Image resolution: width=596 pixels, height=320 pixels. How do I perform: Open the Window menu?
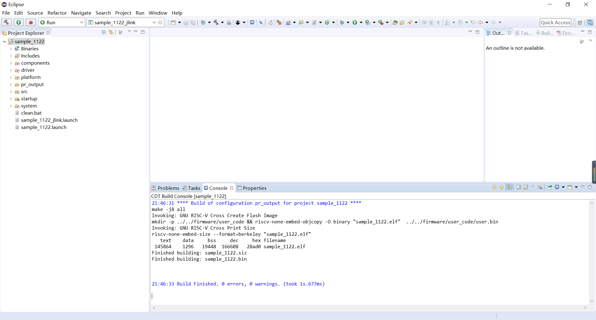(x=158, y=13)
